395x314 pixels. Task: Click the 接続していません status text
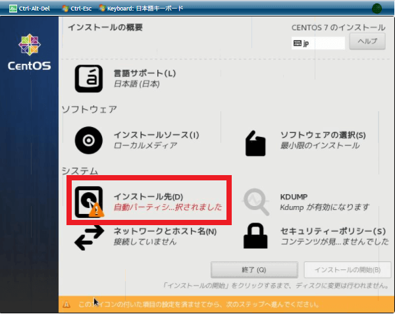[x=145, y=242]
